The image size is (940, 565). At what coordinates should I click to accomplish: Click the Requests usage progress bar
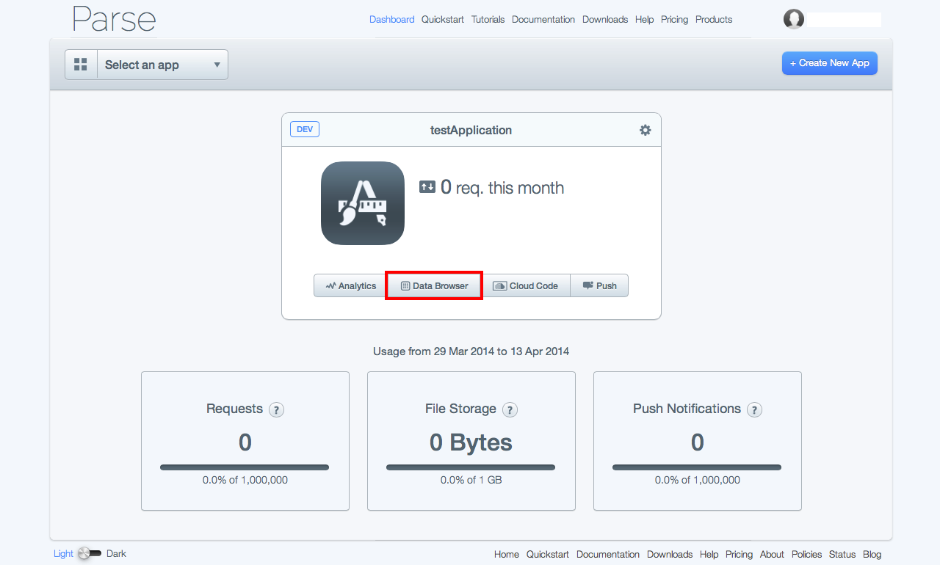coord(245,467)
